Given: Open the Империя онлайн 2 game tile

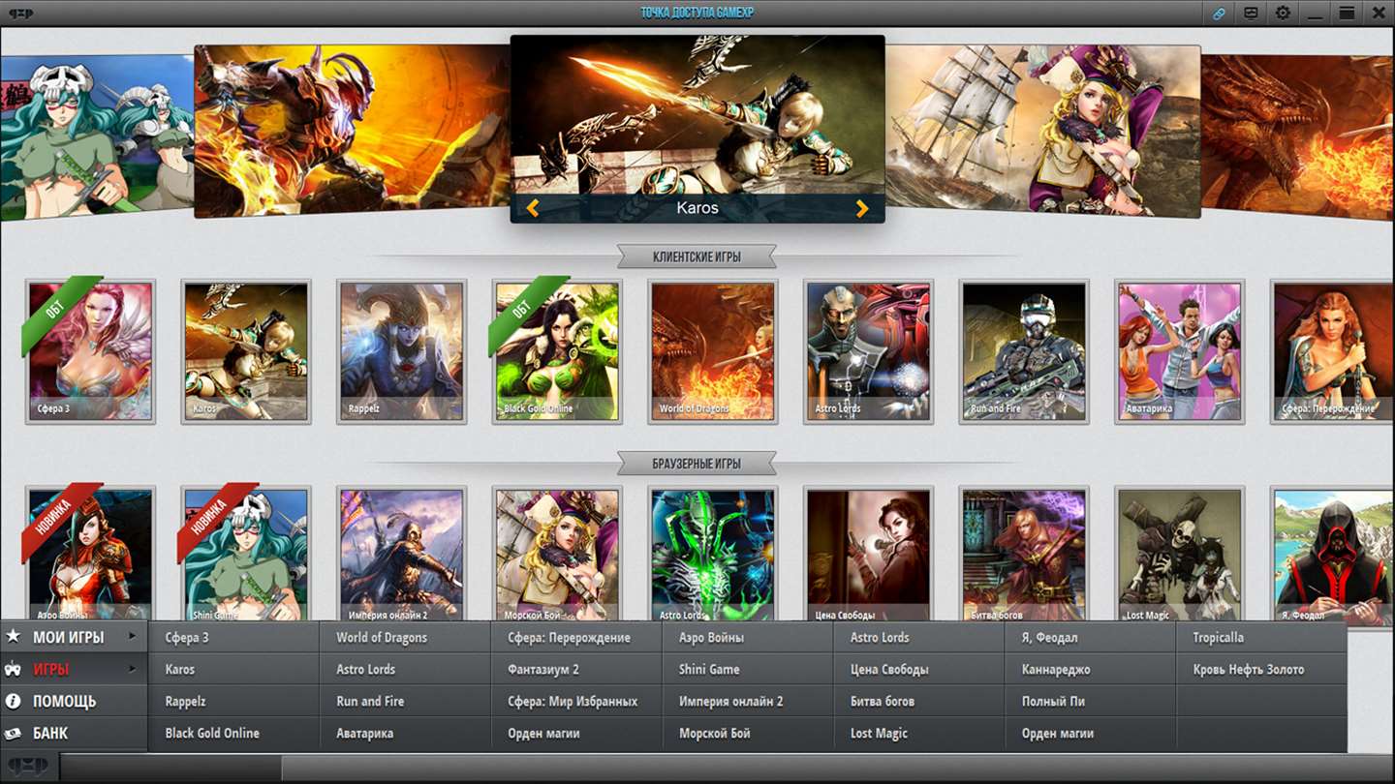Looking at the screenshot, I should pyautogui.click(x=401, y=554).
